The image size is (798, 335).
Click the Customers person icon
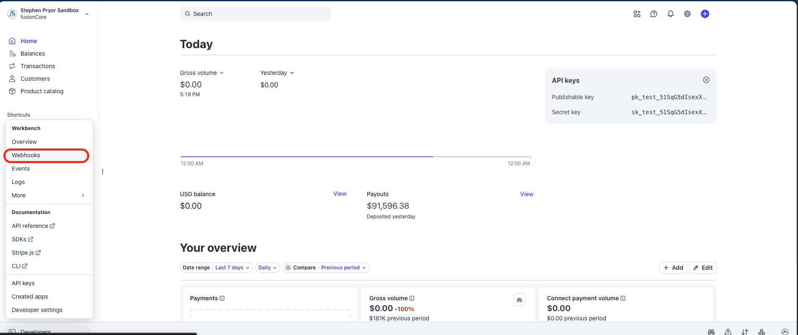coord(12,79)
